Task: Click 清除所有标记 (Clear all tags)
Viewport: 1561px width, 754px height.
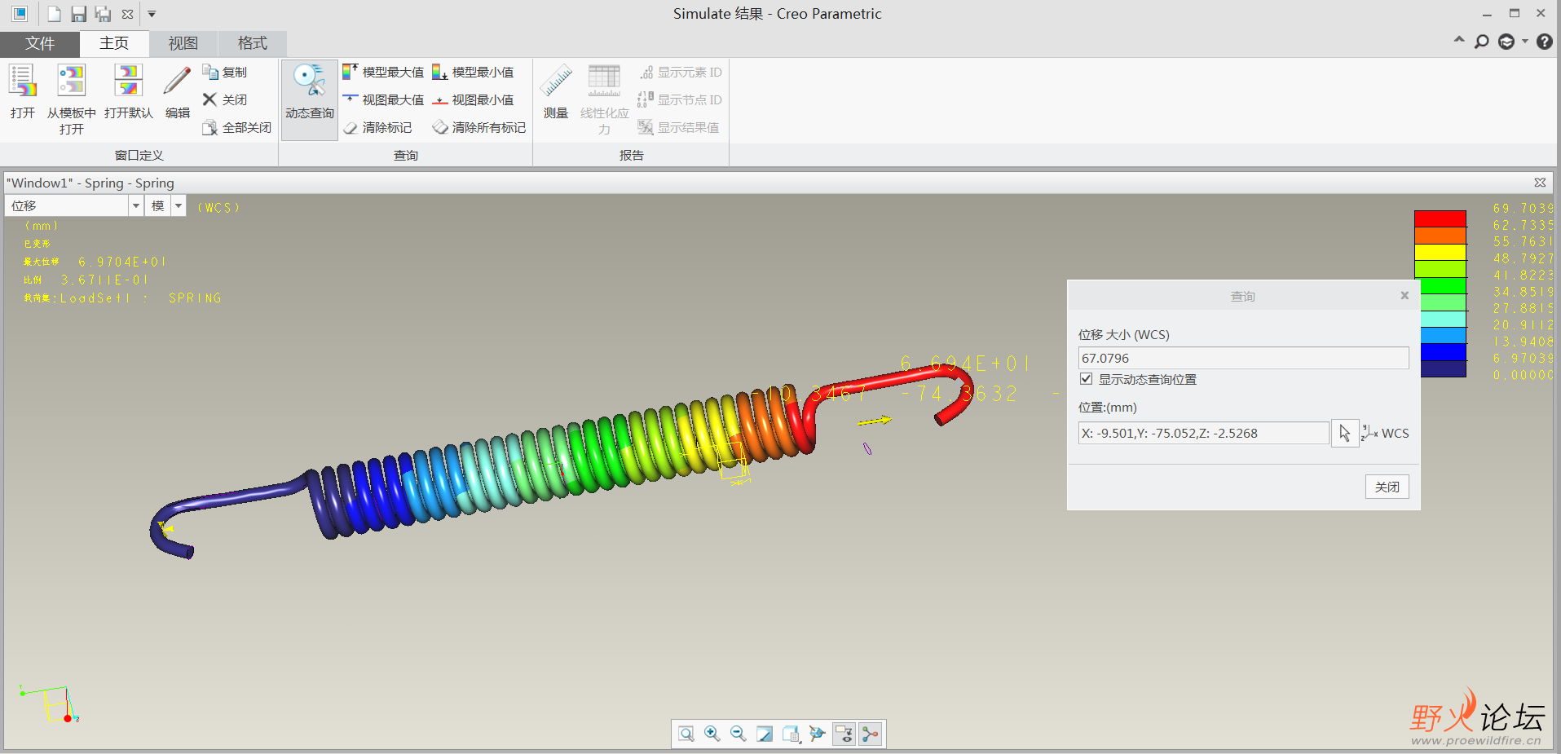Action: pyautogui.click(x=478, y=128)
